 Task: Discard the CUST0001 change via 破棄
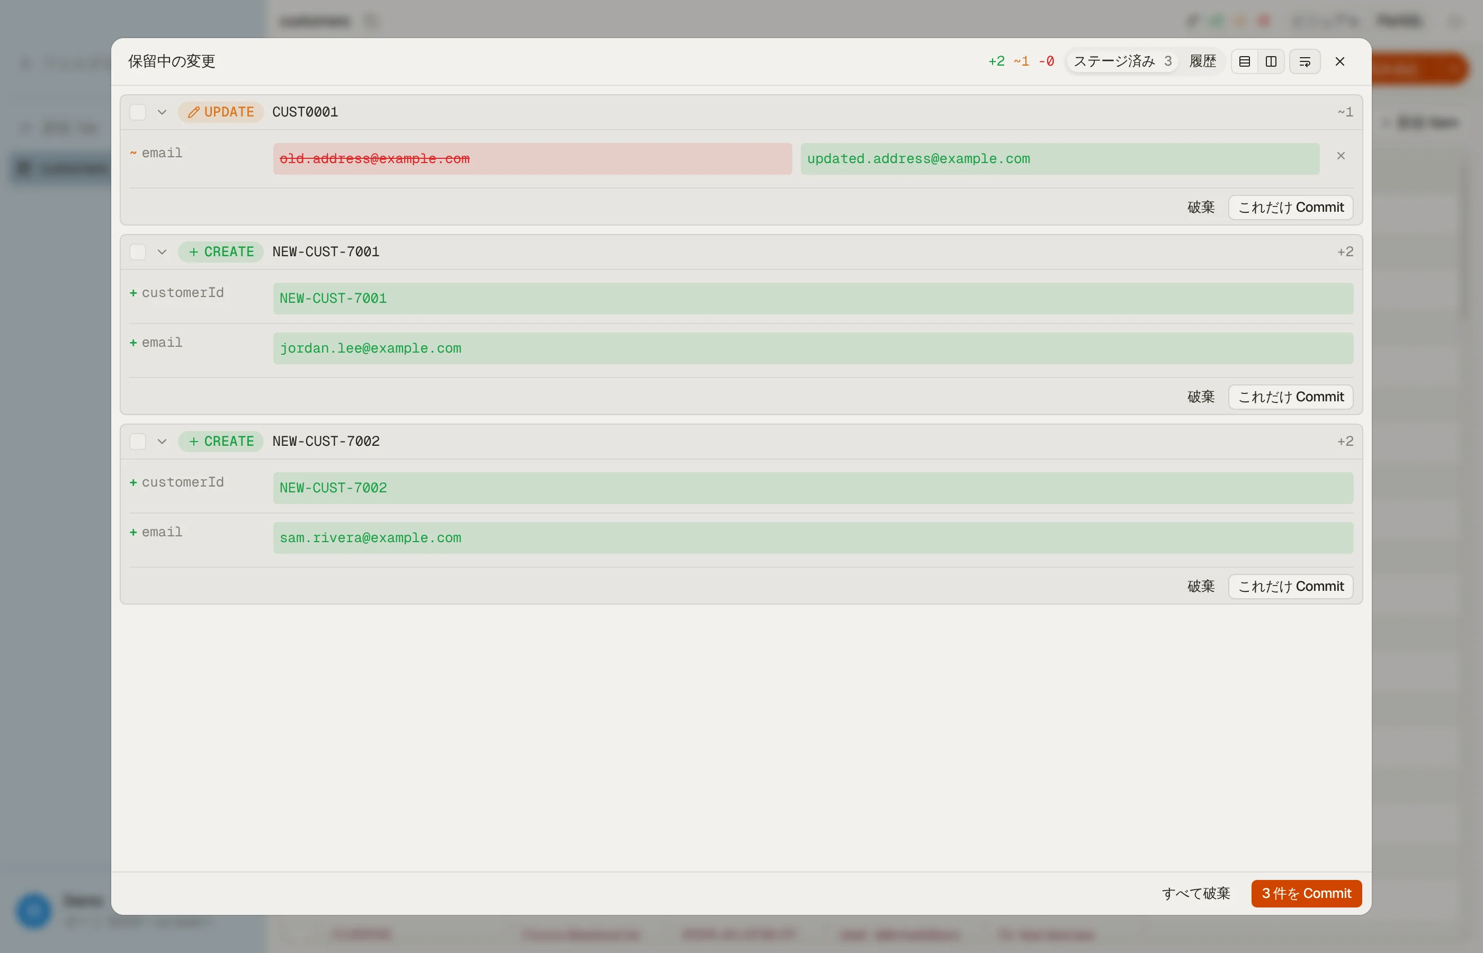(1201, 208)
